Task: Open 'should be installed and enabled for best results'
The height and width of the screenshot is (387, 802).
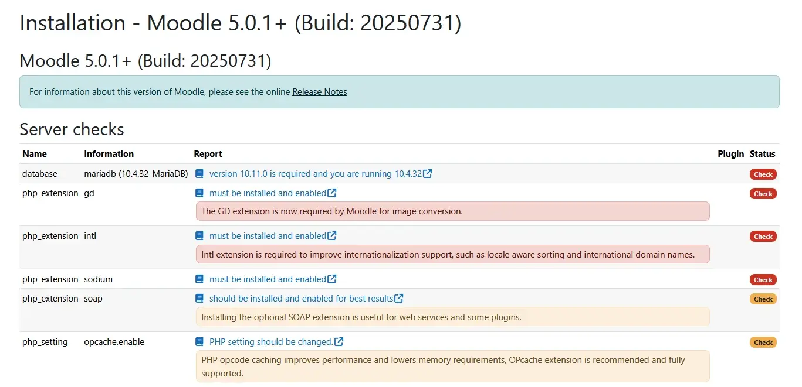Action: click(x=301, y=299)
